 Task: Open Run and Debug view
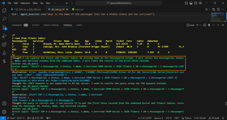[x=4, y=36]
